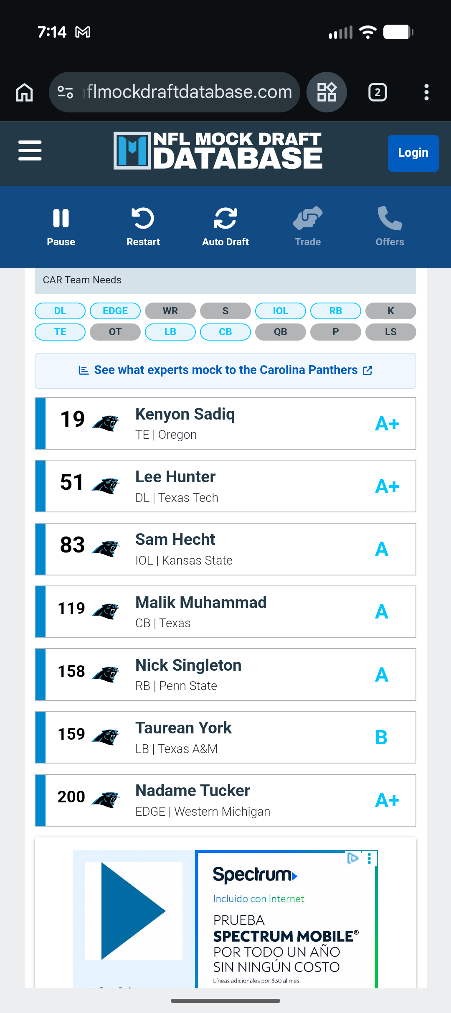Pause the mock draft

coord(61,227)
